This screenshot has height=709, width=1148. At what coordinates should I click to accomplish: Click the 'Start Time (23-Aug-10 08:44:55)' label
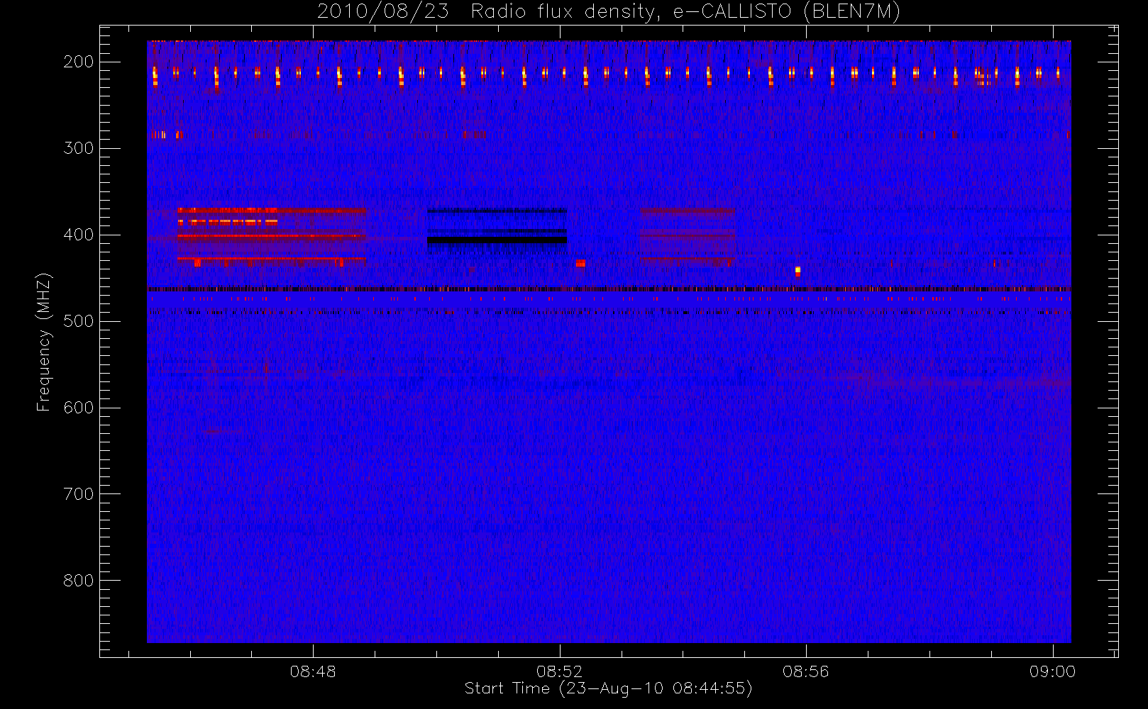(x=608, y=688)
